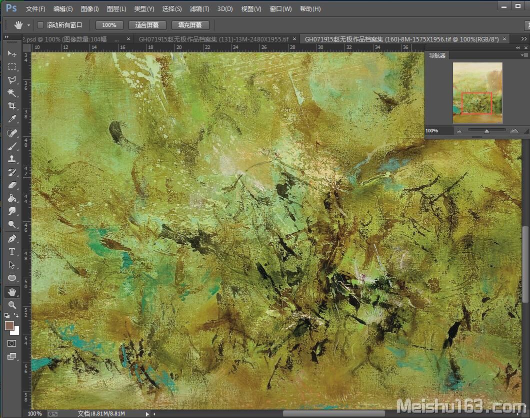Open the 窗口(W) menu
Image resolution: width=530 pixels, height=418 pixels.
coord(280,9)
